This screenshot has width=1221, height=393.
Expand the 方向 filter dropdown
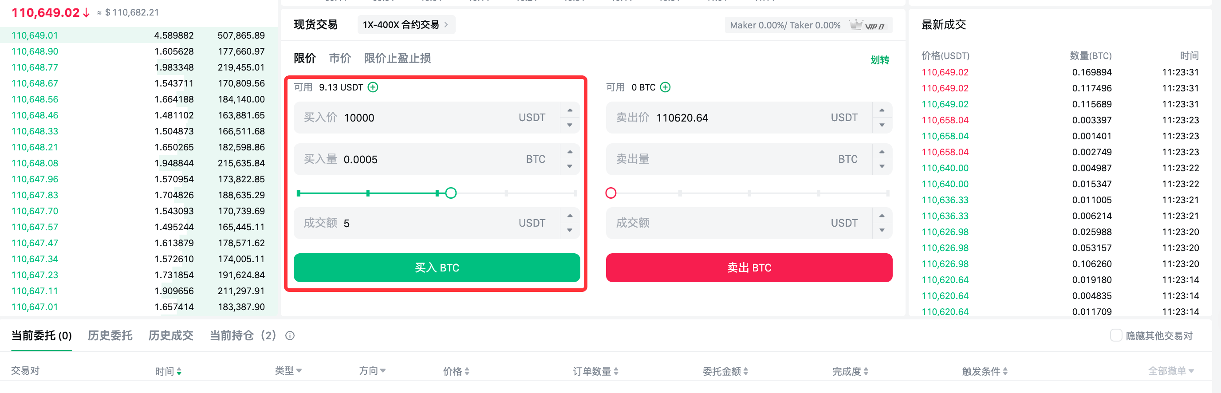(383, 370)
